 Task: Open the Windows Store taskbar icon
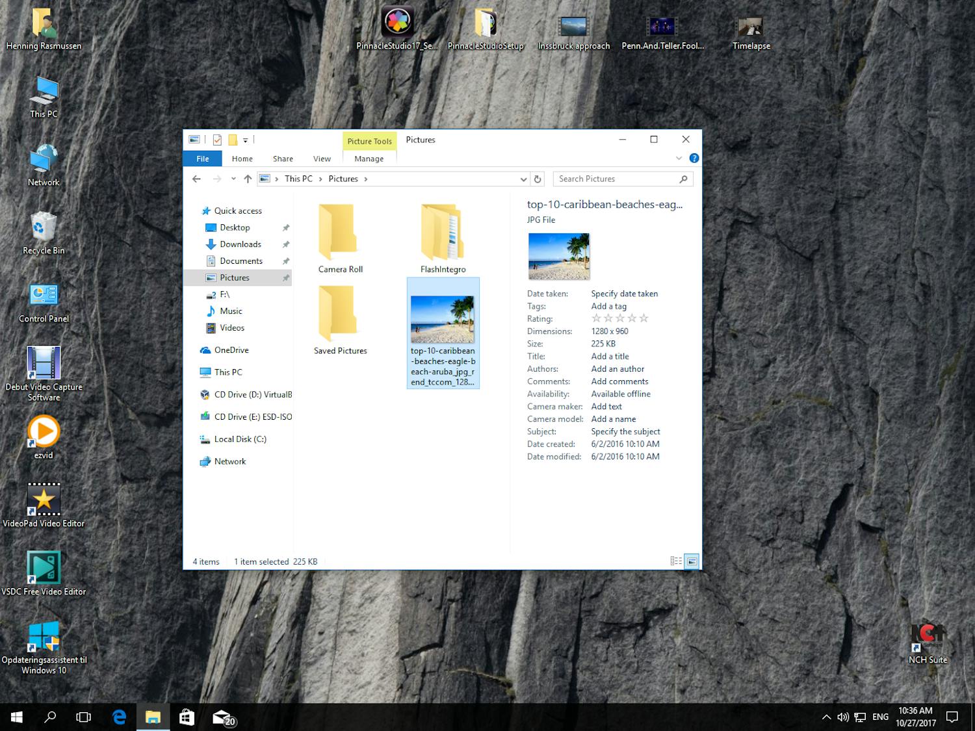tap(187, 717)
